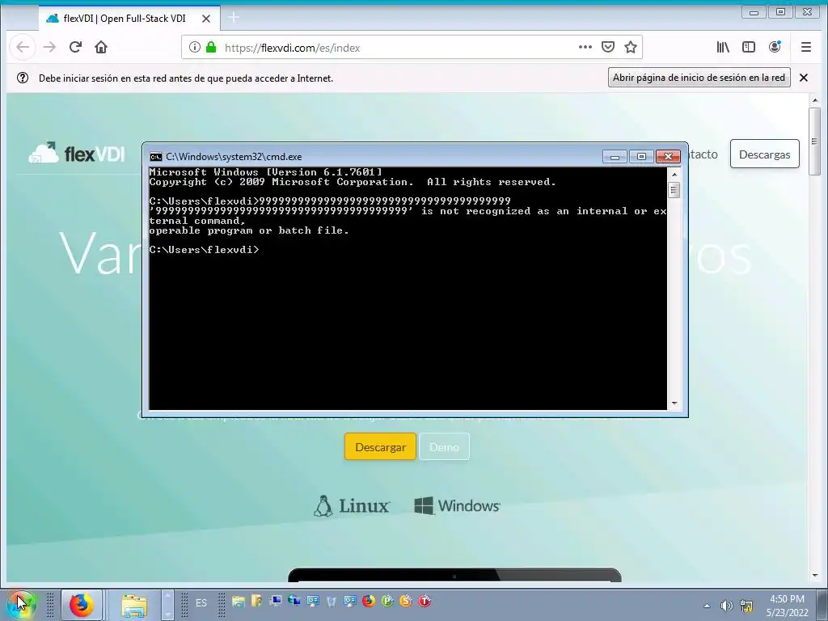The width and height of the screenshot is (828, 621).
Task: Click the cmd window scrollbar up arrow
Action: [674, 174]
